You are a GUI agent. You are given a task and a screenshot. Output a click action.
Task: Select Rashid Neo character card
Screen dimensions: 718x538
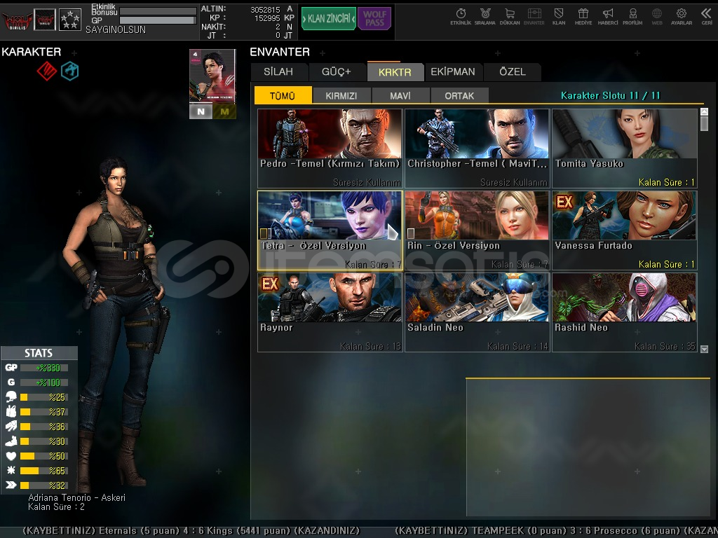coord(625,312)
